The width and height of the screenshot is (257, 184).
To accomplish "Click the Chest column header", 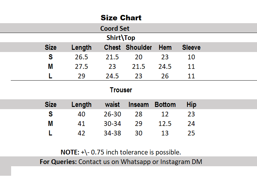I will pos(112,48).
